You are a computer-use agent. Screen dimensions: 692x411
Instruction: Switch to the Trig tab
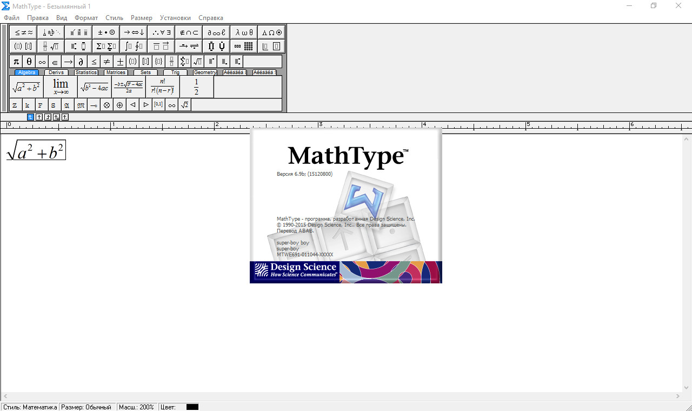pos(175,72)
